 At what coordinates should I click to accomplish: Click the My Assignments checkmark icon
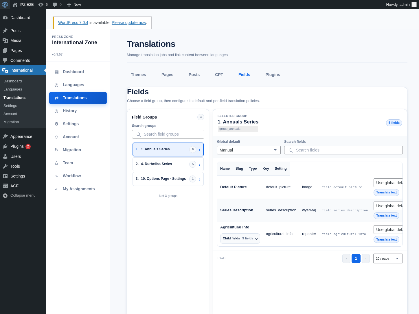tap(56, 189)
